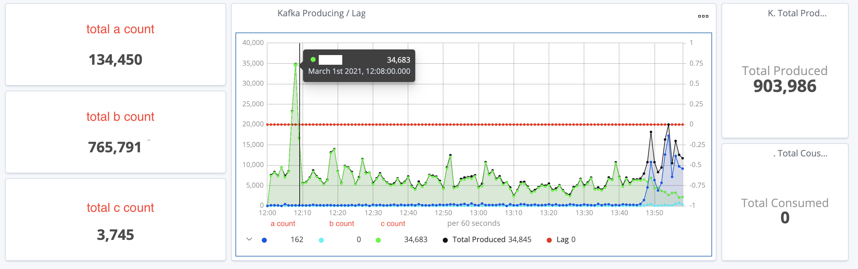The width and height of the screenshot is (858, 269).
Task: Click the 'Total Consumed' heading text
Action: [x=785, y=203]
